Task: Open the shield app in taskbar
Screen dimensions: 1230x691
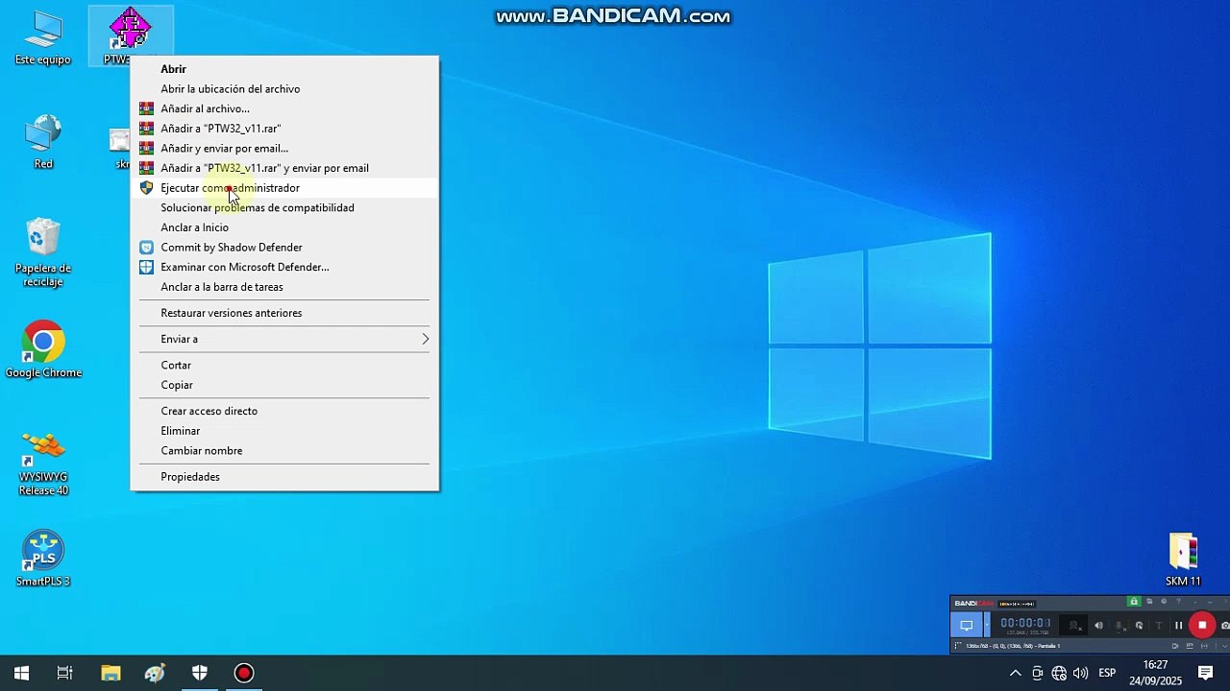Action: (200, 673)
